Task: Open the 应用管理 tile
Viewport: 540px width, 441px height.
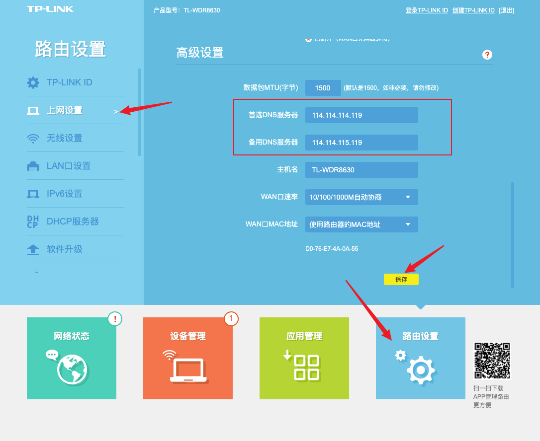Action: click(304, 358)
